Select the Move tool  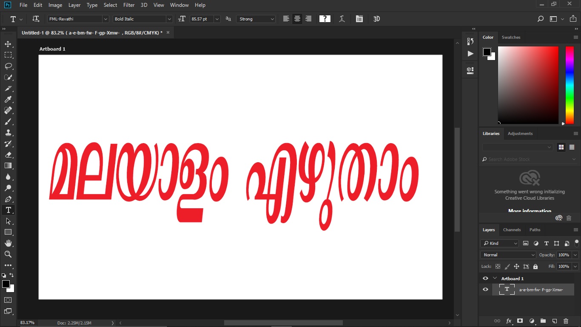tap(9, 43)
